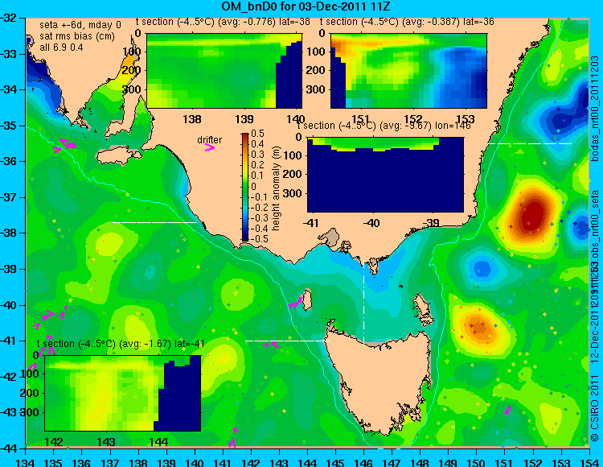
Task: Click longitude label 141 on bottom axis
Action: pos(223,462)
